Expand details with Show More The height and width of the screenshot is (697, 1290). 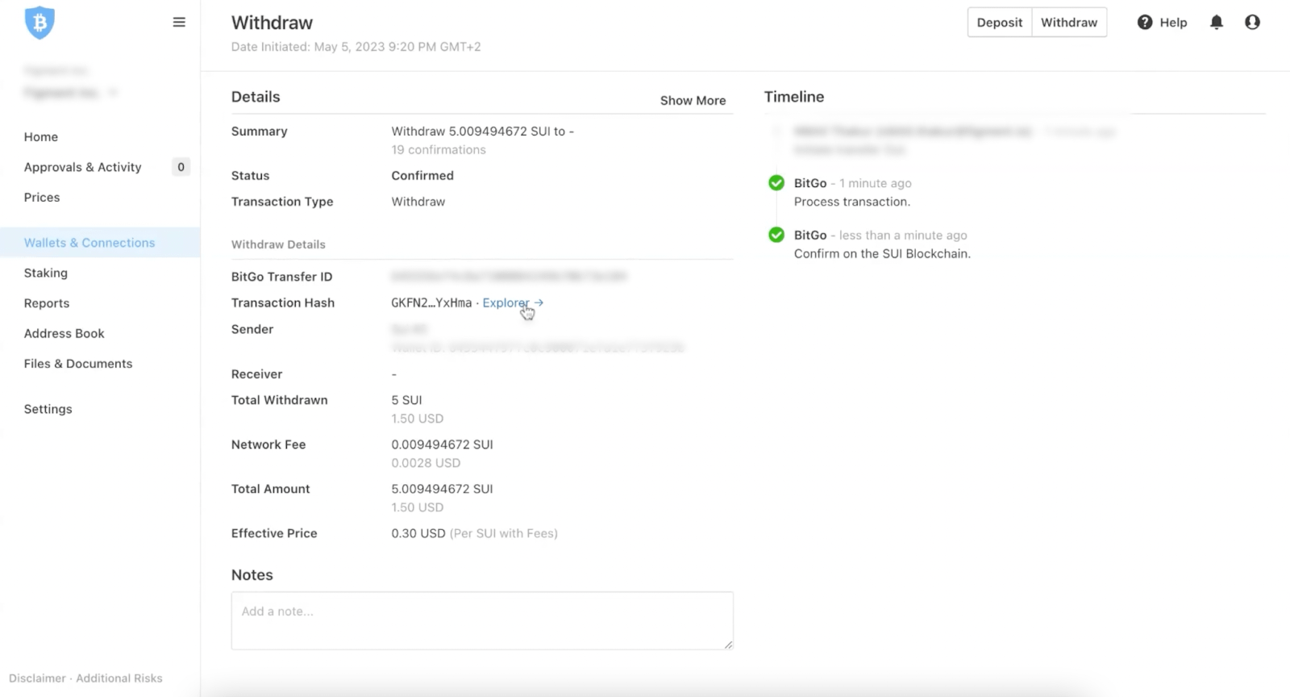pyautogui.click(x=693, y=100)
